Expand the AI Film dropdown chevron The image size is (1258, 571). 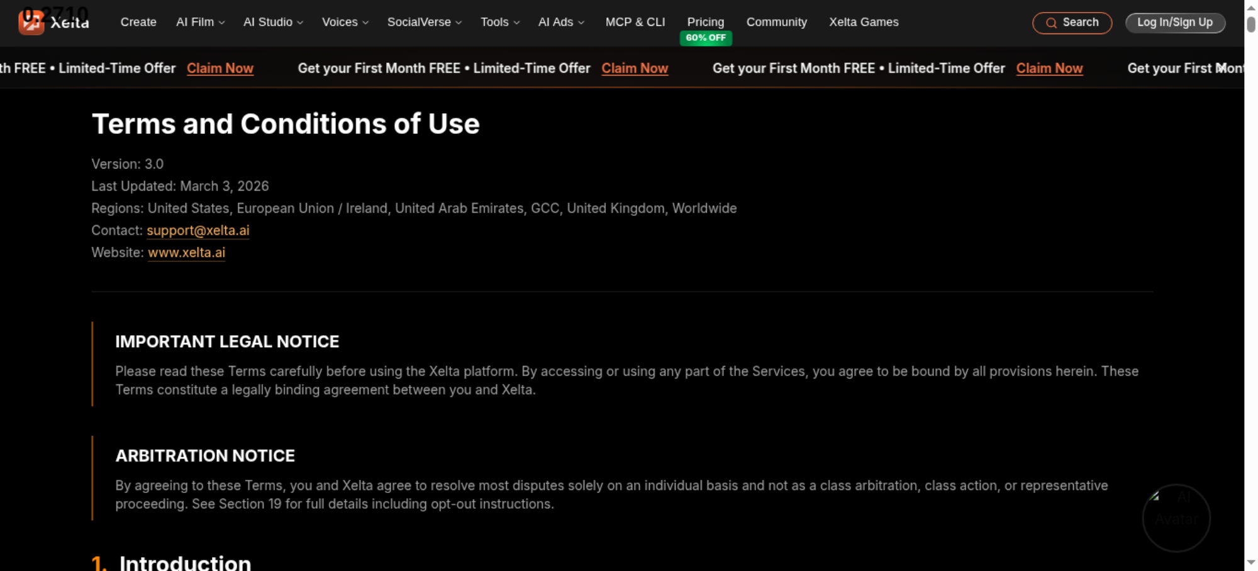[x=221, y=23]
